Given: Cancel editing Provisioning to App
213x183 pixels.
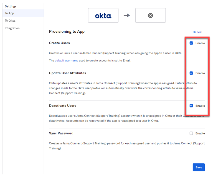Looking at the screenshot, I should pos(197,32).
